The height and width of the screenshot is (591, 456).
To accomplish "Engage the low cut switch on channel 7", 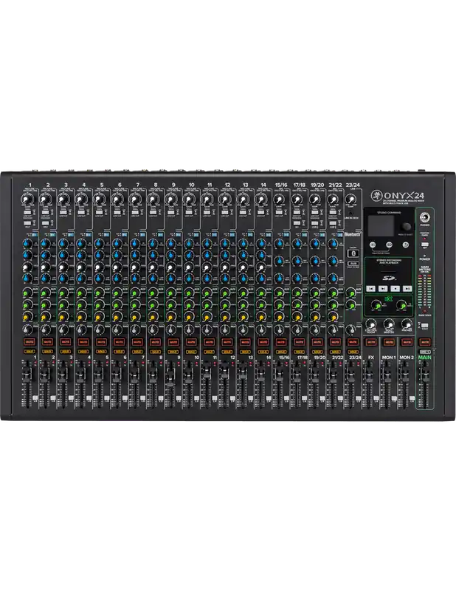I will [x=135, y=213].
